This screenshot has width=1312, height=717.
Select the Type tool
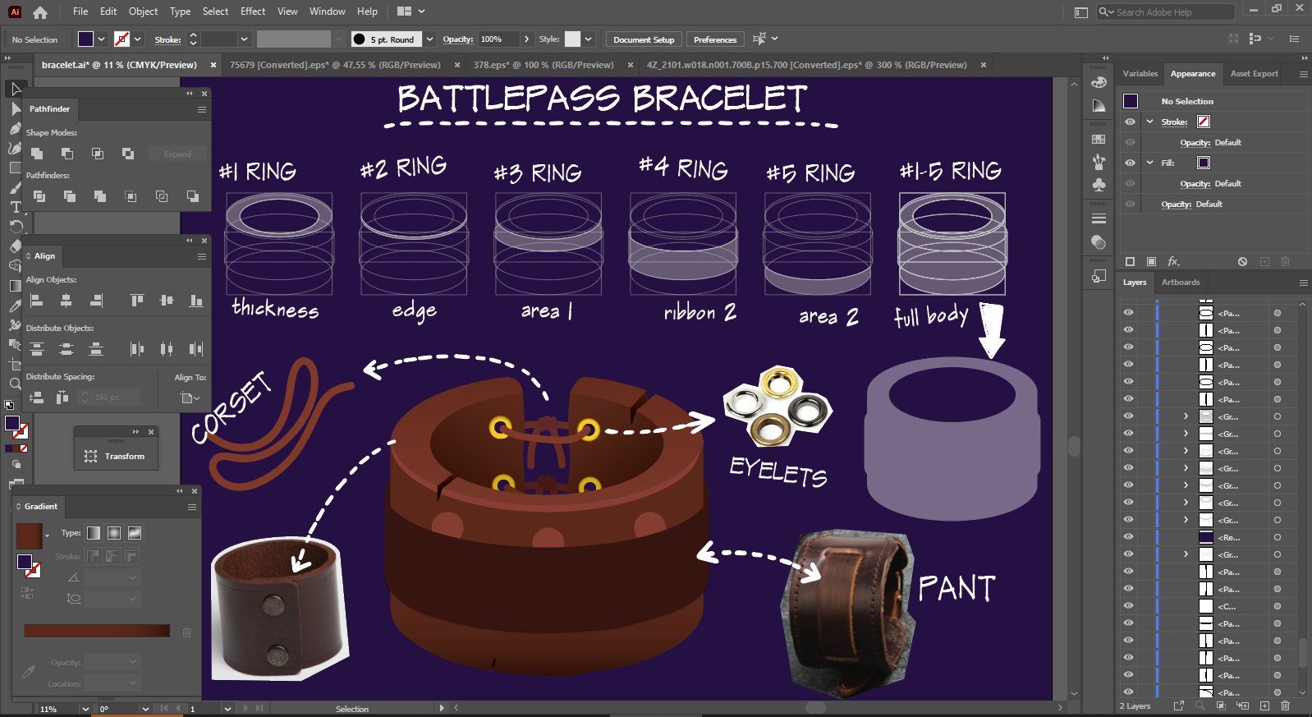16,207
